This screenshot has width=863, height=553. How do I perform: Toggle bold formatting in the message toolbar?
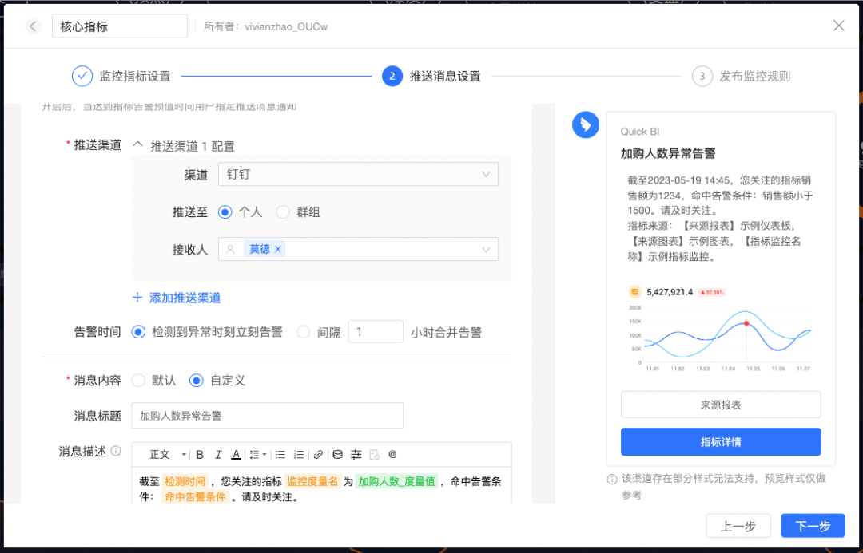pyautogui.click(x=199, y=454)
